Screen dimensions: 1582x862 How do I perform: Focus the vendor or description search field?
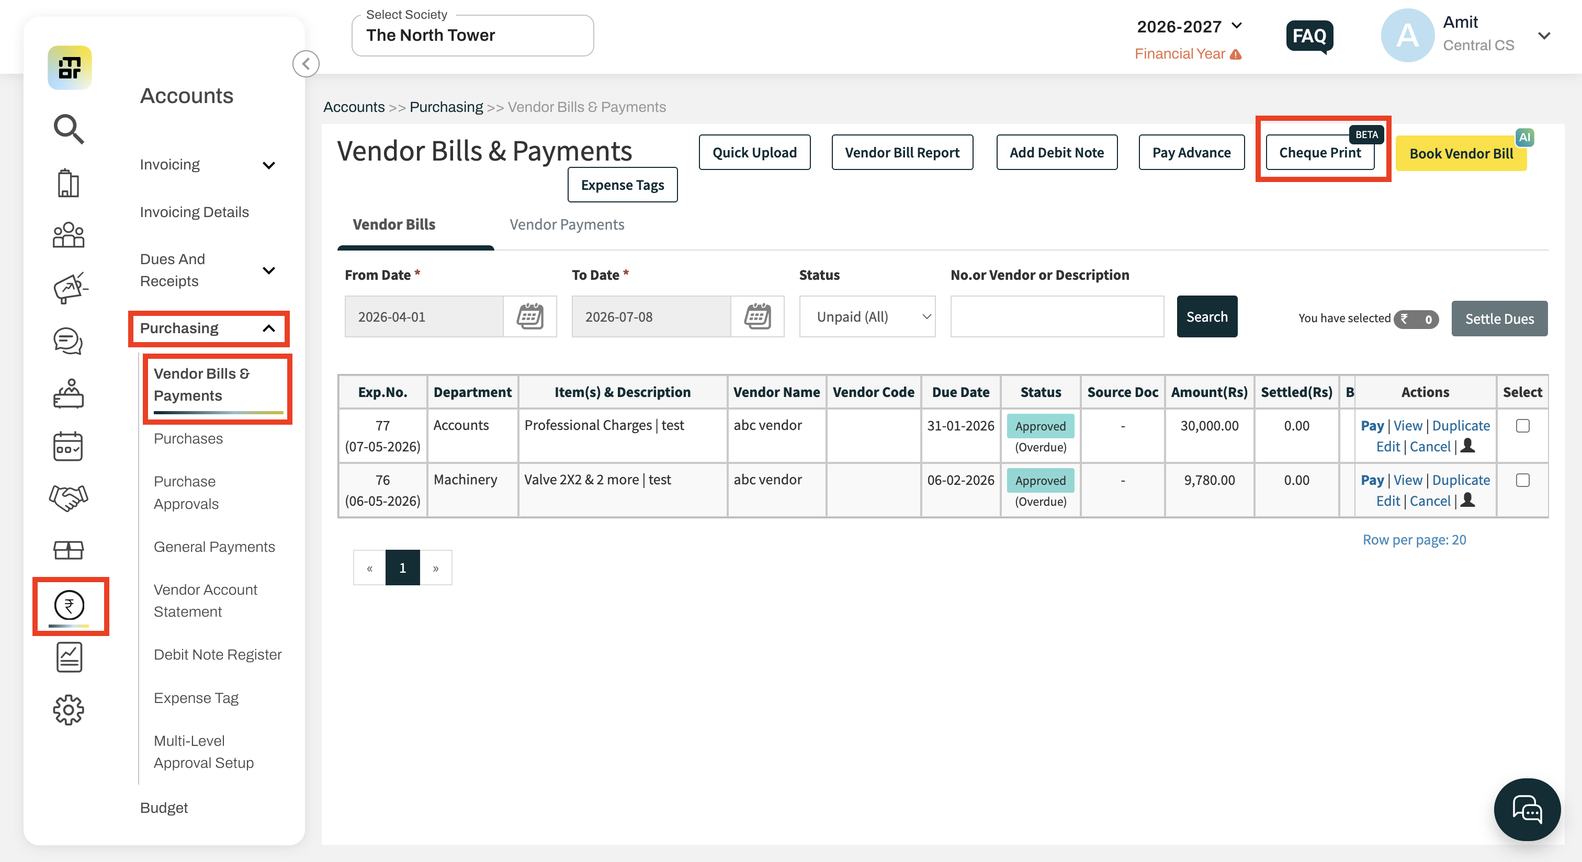[1057, 317]
